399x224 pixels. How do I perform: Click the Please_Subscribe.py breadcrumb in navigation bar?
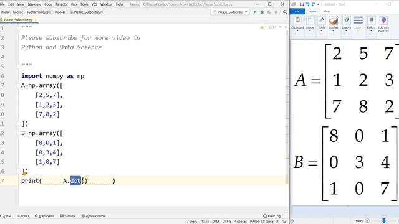click(86, 12)
